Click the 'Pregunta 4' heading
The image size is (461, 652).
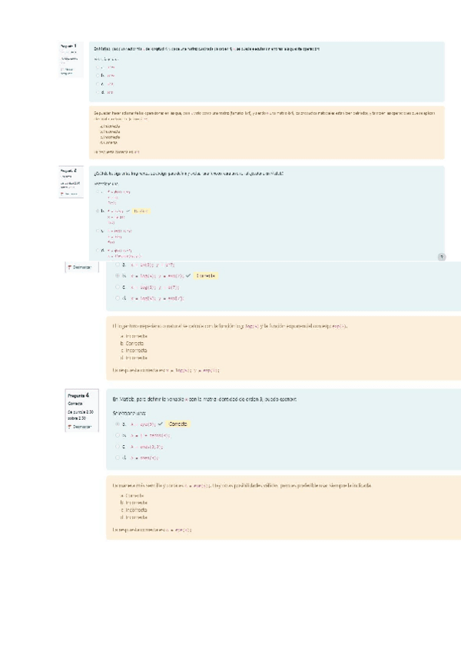click(82, 395)
